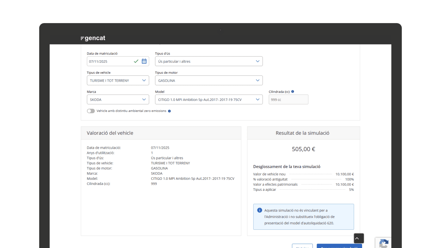Click the Cilindrada info icon
The width and height of the screenshot is (441, 248).
point(293,92)
